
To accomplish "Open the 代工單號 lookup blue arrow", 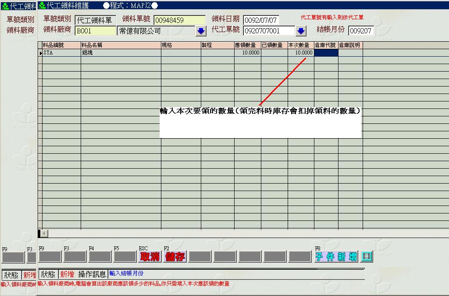I will point(301,31).
